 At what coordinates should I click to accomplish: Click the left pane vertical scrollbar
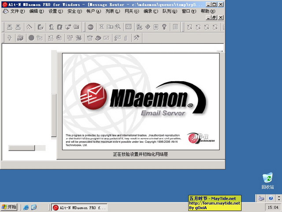54,115
